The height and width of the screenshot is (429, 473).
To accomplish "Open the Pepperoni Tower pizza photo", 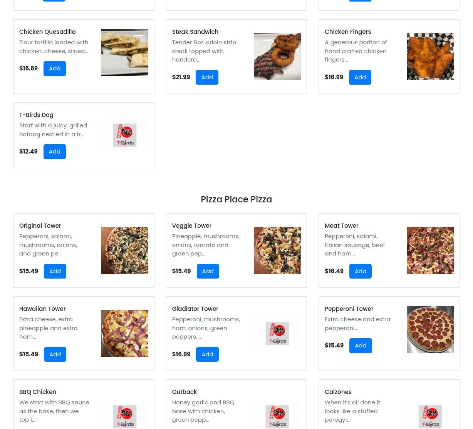I will pos(430,329).
